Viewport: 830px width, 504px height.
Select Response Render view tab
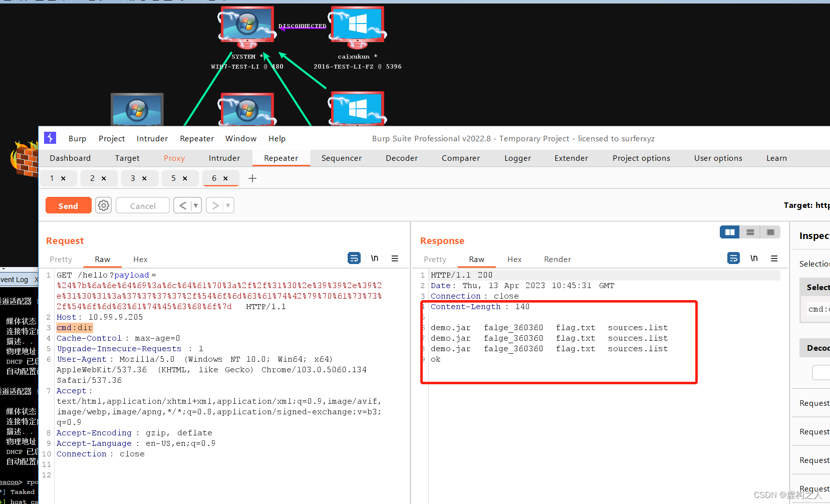(x=558, y=260)
